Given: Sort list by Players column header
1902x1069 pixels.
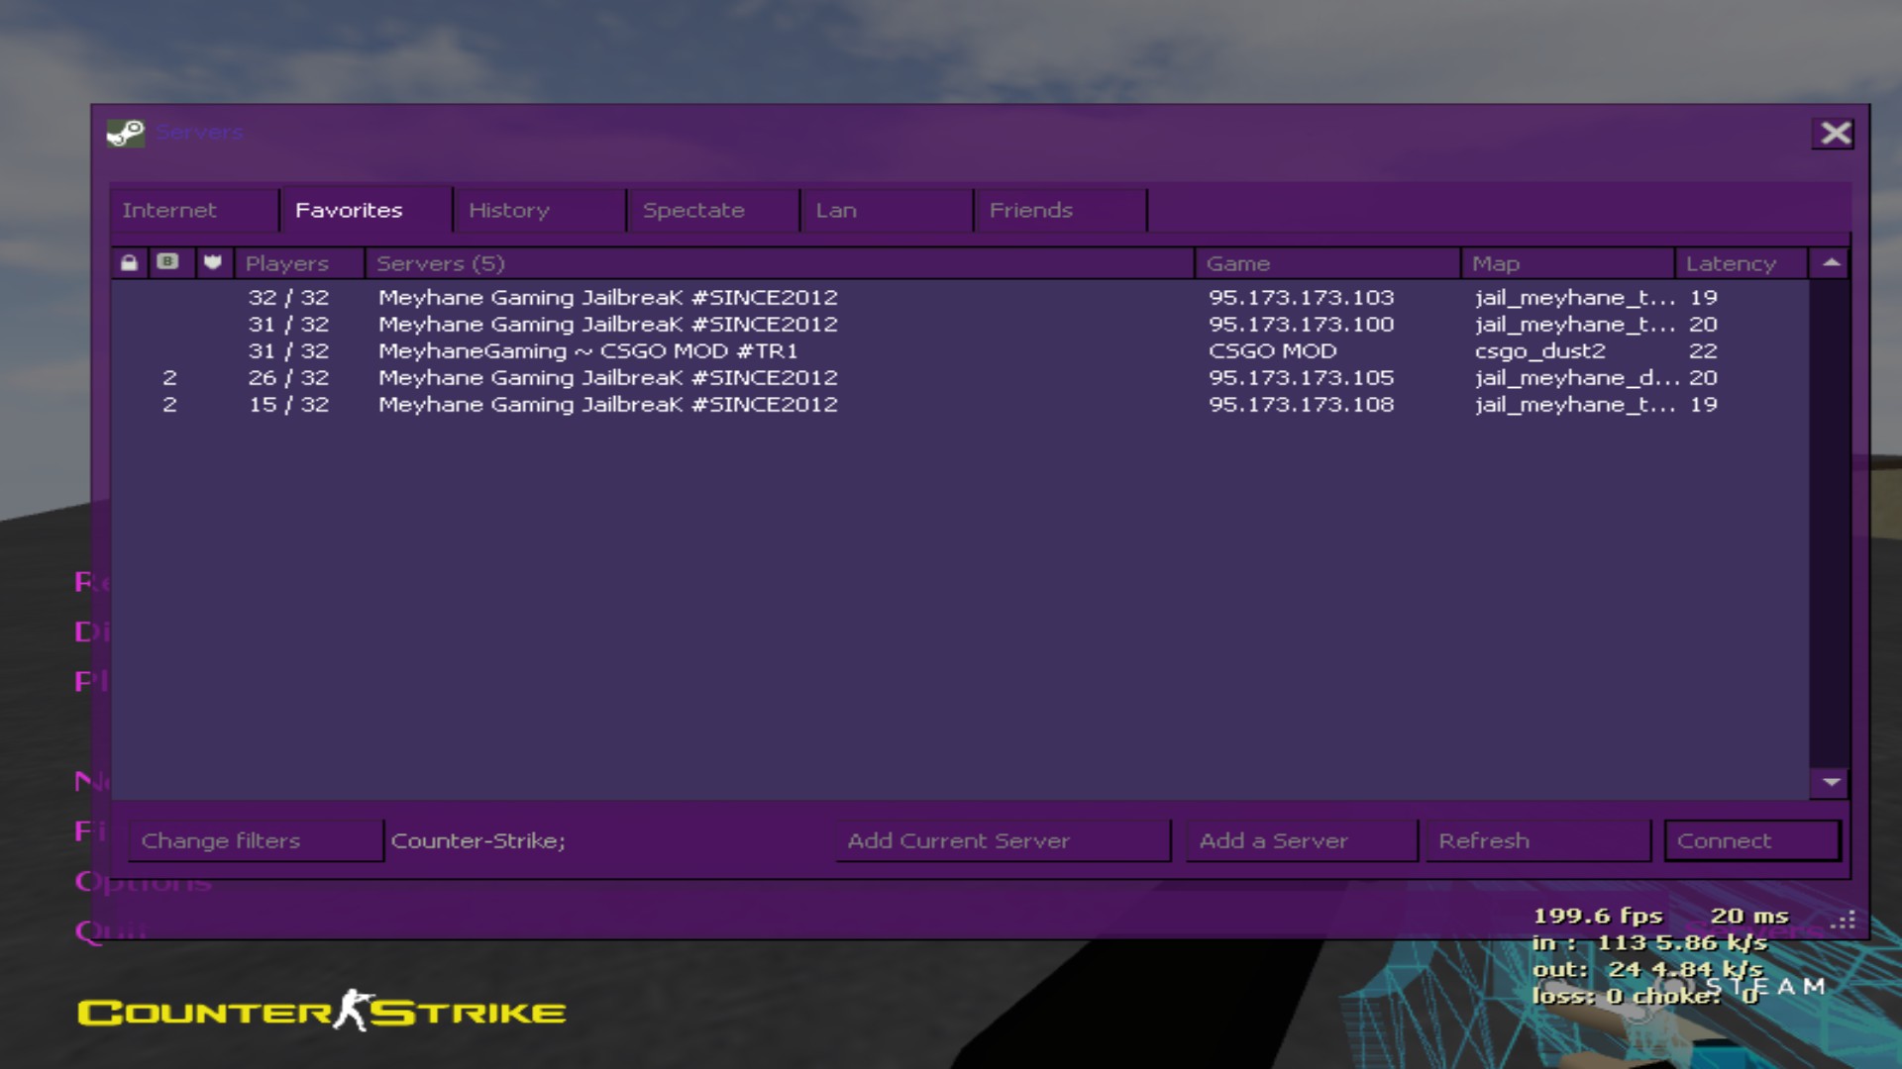Looking at the screenshot, I should tap(299, 263).
